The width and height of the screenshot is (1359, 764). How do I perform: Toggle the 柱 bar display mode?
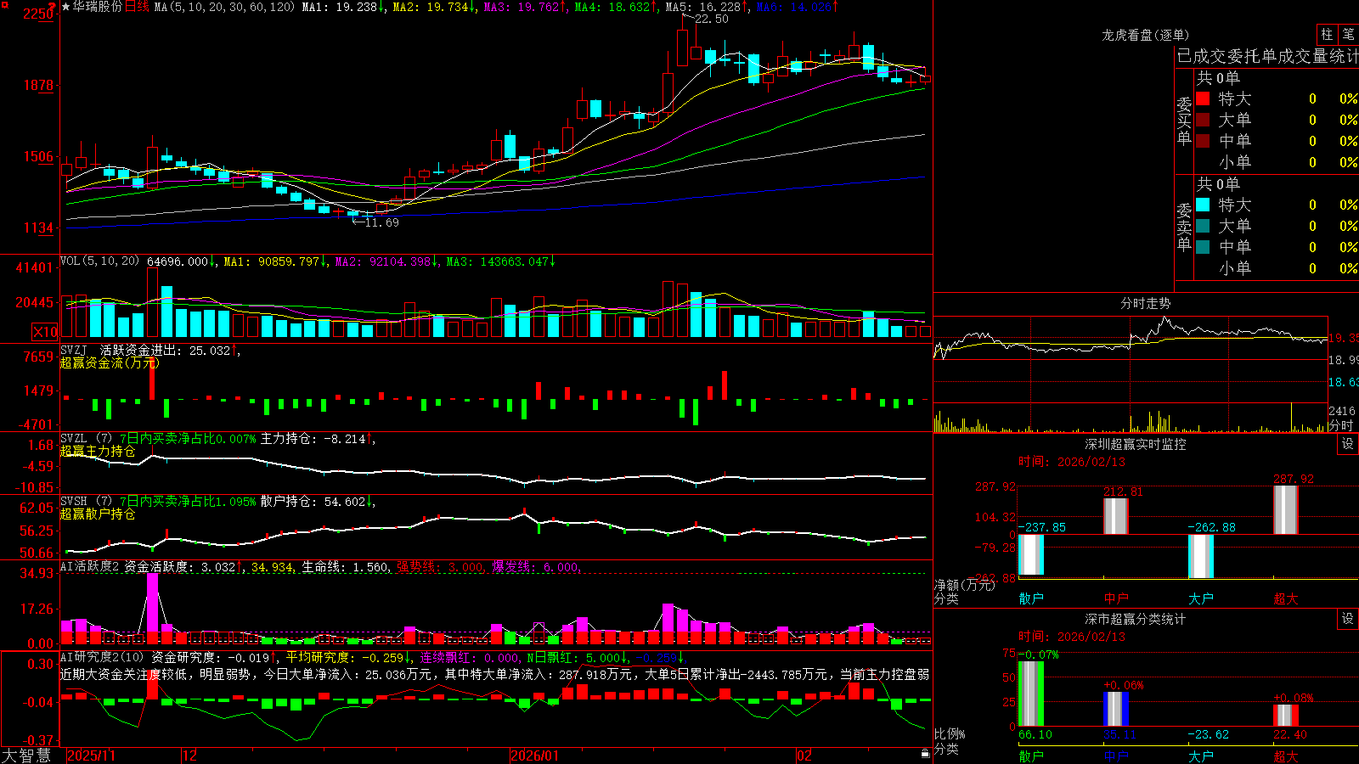(1327, 34)
